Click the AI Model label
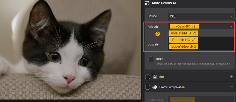 point(153,27)
